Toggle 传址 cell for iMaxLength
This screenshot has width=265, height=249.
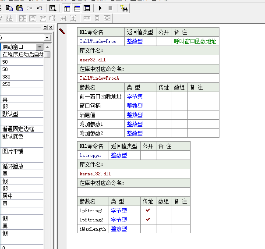tap(148, 229)
